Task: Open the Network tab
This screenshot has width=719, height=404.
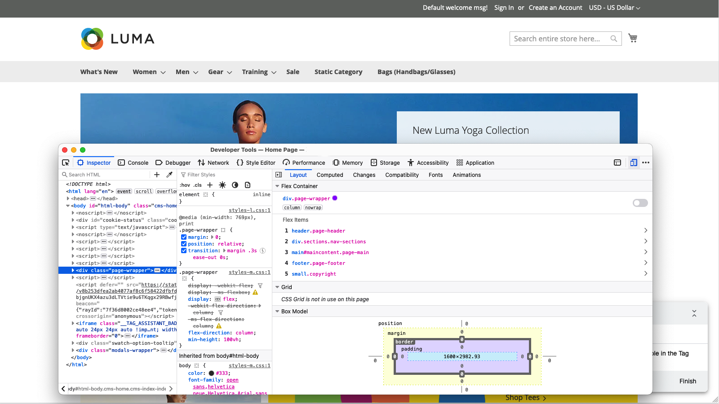Action: pos(213,162)
